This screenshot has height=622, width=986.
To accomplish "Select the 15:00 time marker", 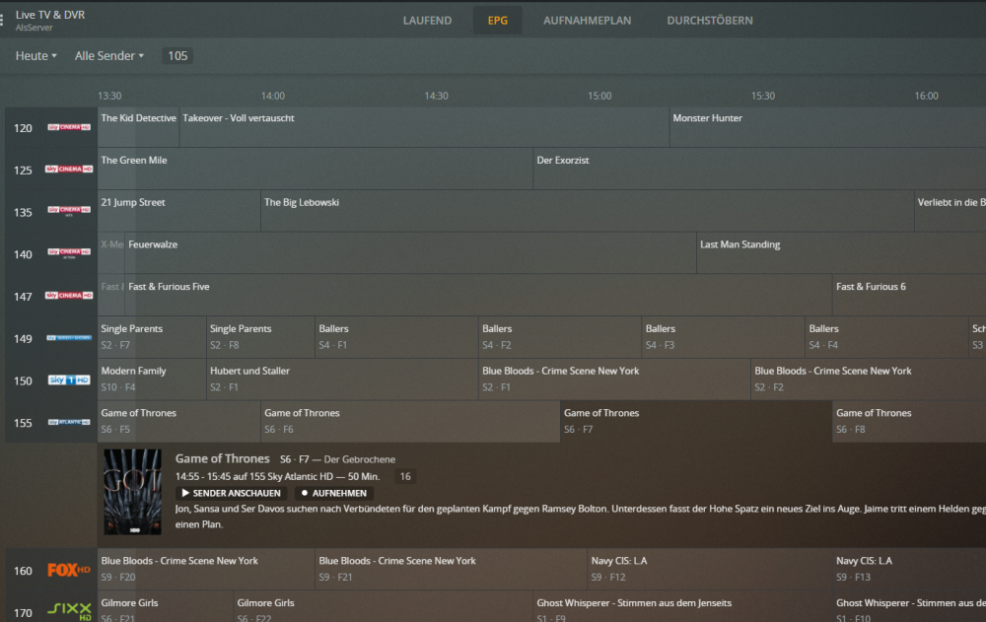I will [599, 96].
